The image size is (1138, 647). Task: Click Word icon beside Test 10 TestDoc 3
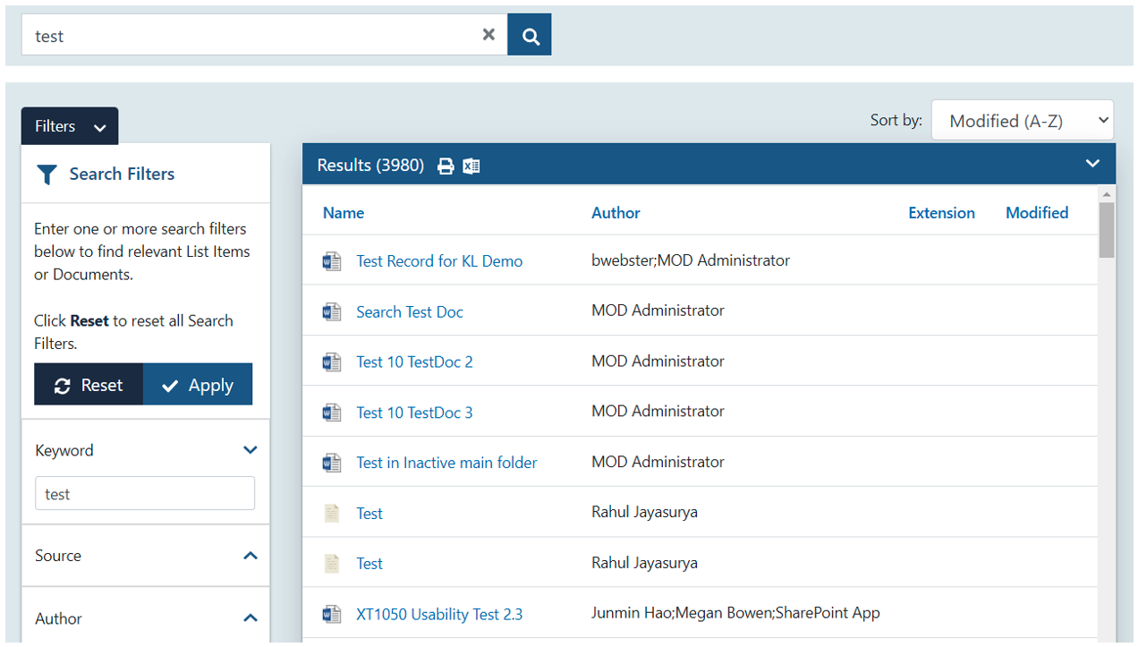point(332,413)
